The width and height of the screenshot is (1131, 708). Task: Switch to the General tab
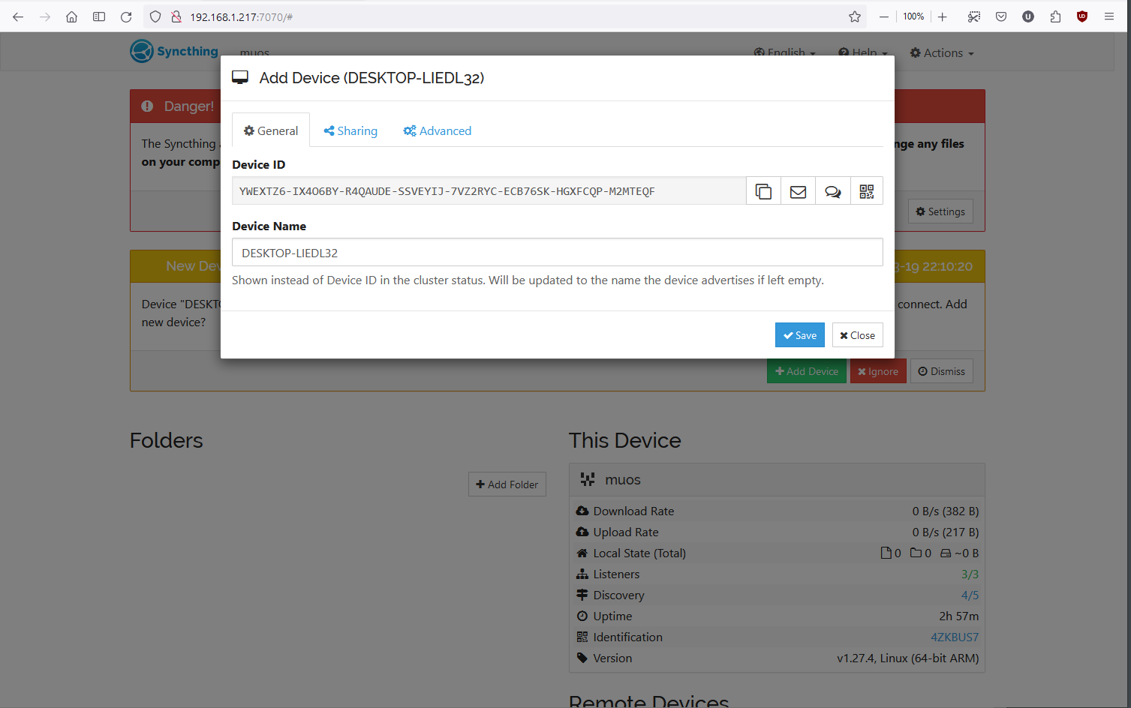point(271,130)
